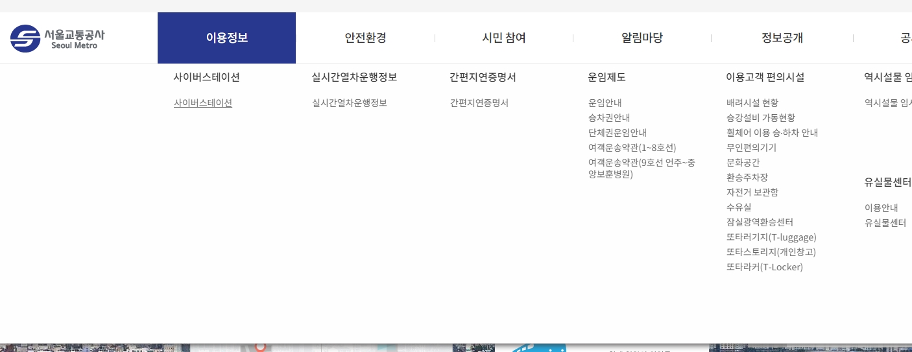Open the 또타라커(T-Locker) link

point(764,266)
